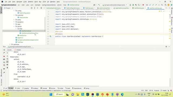Open the TODO tool window
The height and width of the screenshot is (97, 173).
pos(18,88)
